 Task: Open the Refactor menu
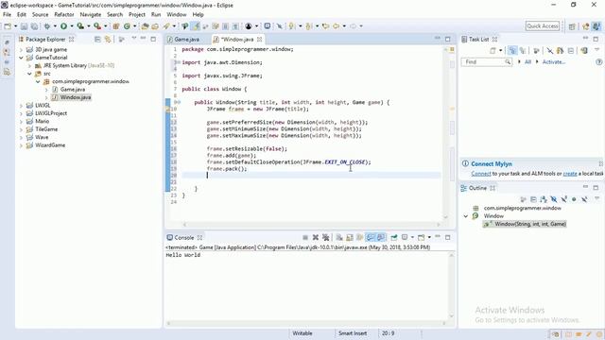[64, 14]
